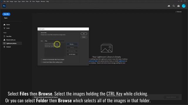Image resolution: width=188 pixels, height=105 pixels.
Task: Click the empty library picture placeholder
Action: click(107, 48)
